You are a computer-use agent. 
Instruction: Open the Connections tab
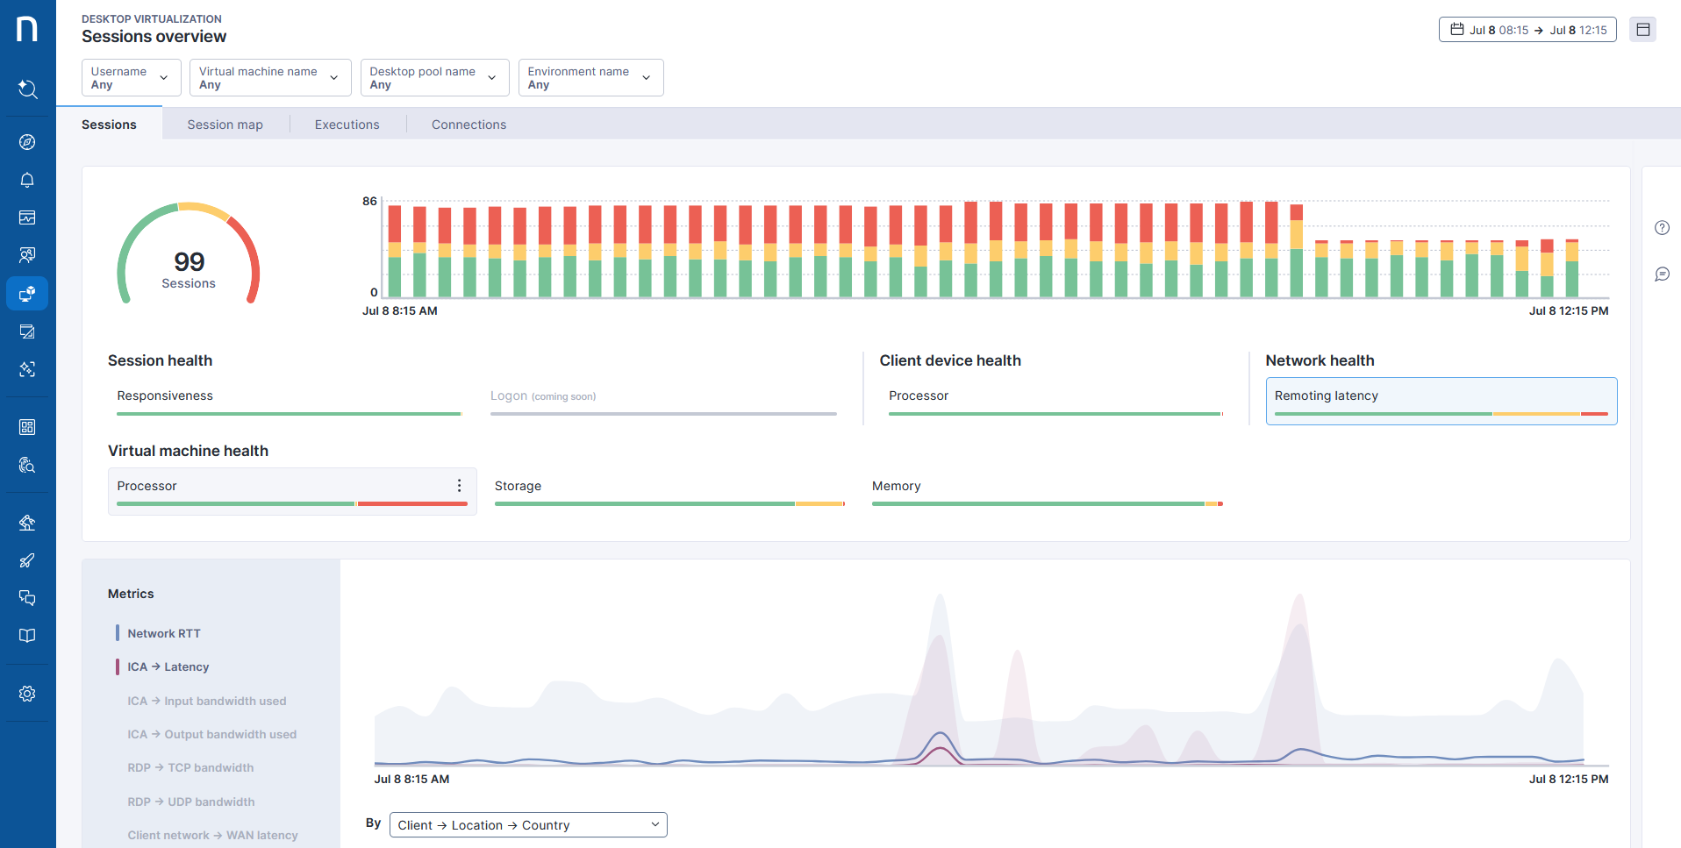click(x=469, y=124)
